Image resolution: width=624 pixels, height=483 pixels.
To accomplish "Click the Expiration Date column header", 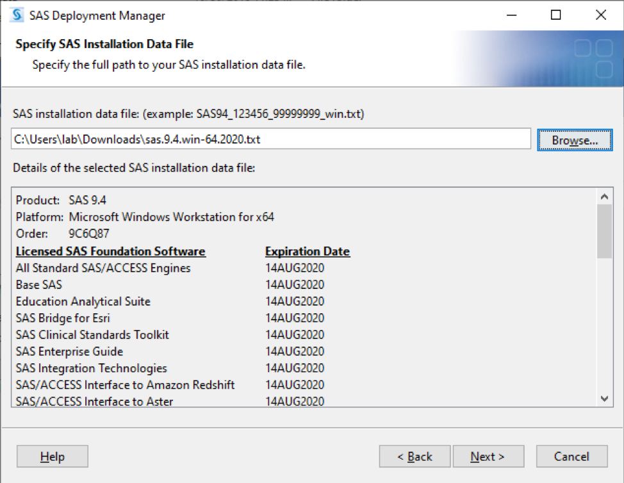I will coord(308,251).
